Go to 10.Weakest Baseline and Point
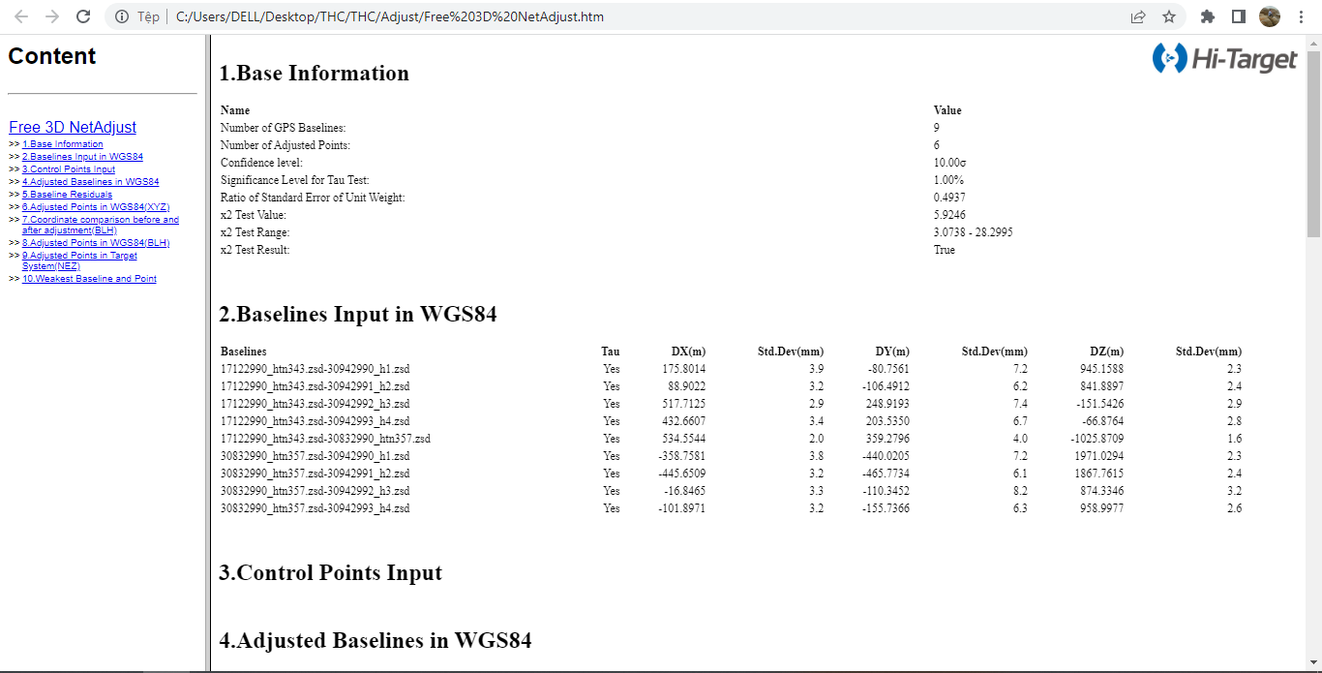 (x=89, y=279)
